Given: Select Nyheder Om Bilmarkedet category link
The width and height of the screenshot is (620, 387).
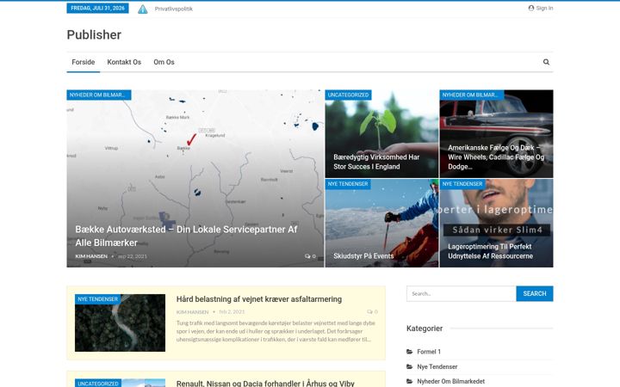Looking at the screenshot, I should click(450, 381).
